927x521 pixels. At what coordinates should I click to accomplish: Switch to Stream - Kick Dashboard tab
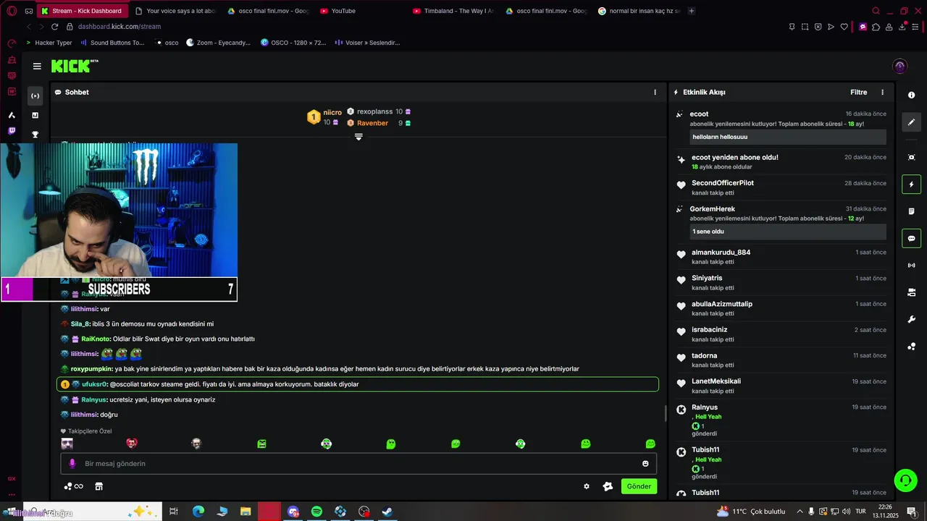82,11
